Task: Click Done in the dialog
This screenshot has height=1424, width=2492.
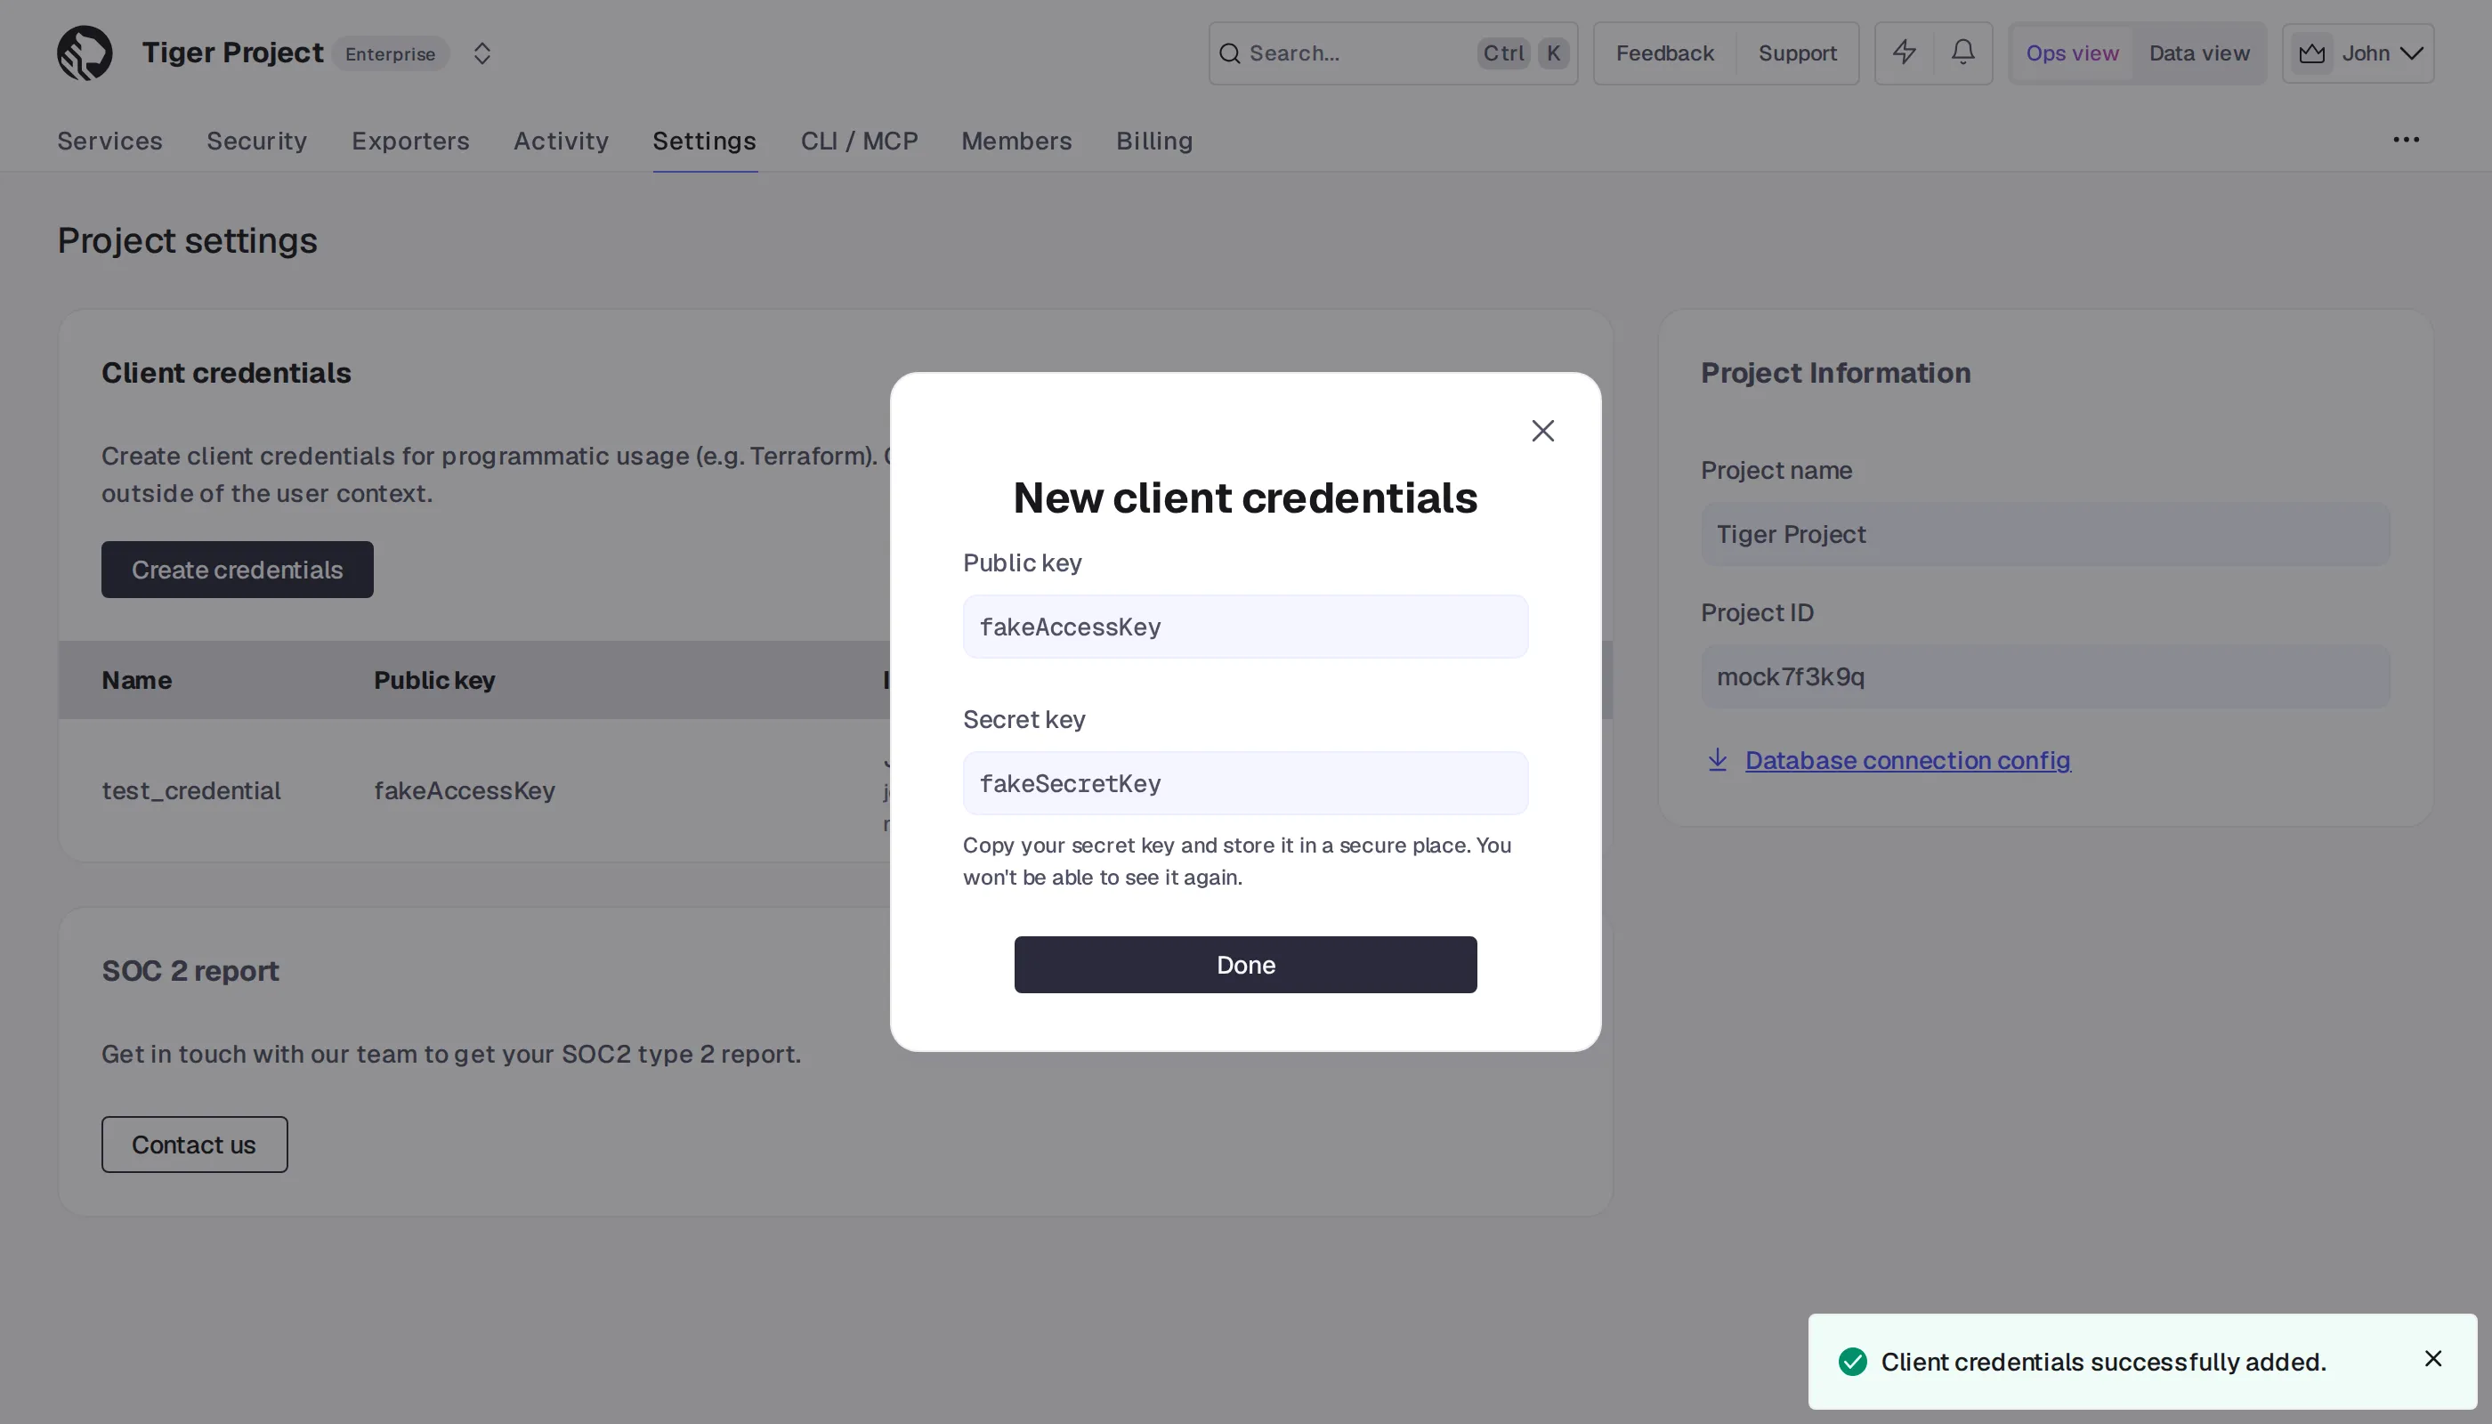Action: [x=1245, y=965]
